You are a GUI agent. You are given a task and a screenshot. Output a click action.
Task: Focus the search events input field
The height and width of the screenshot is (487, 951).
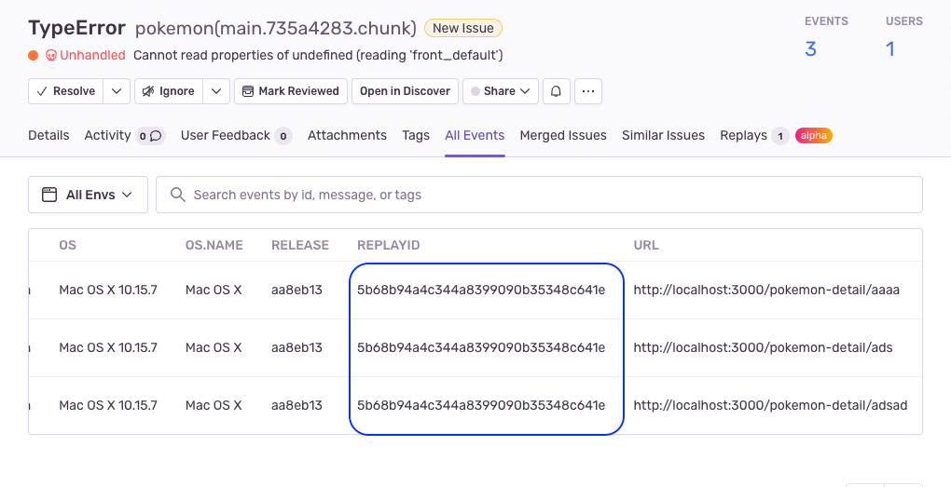point(539,195)
